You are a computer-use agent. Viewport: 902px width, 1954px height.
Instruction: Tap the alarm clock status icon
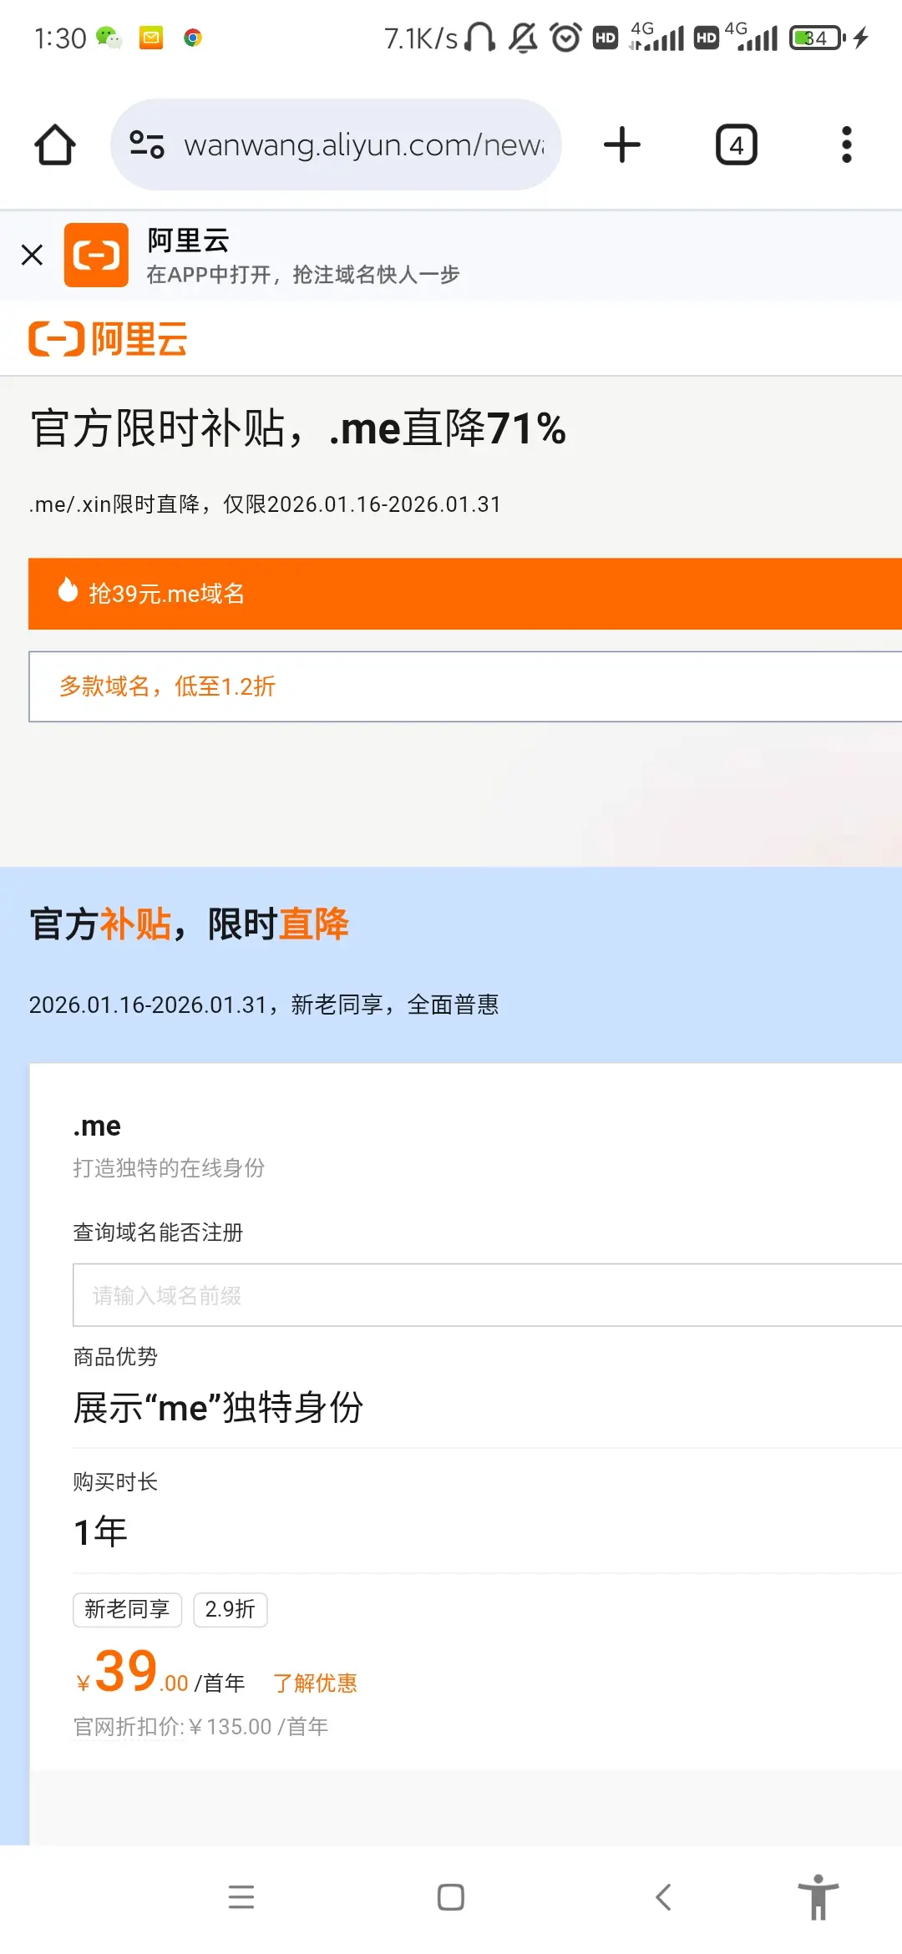[x=565, y=38]
